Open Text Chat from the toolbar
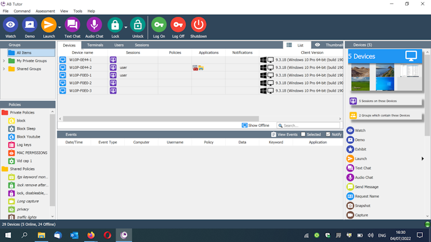 [72, 25]
